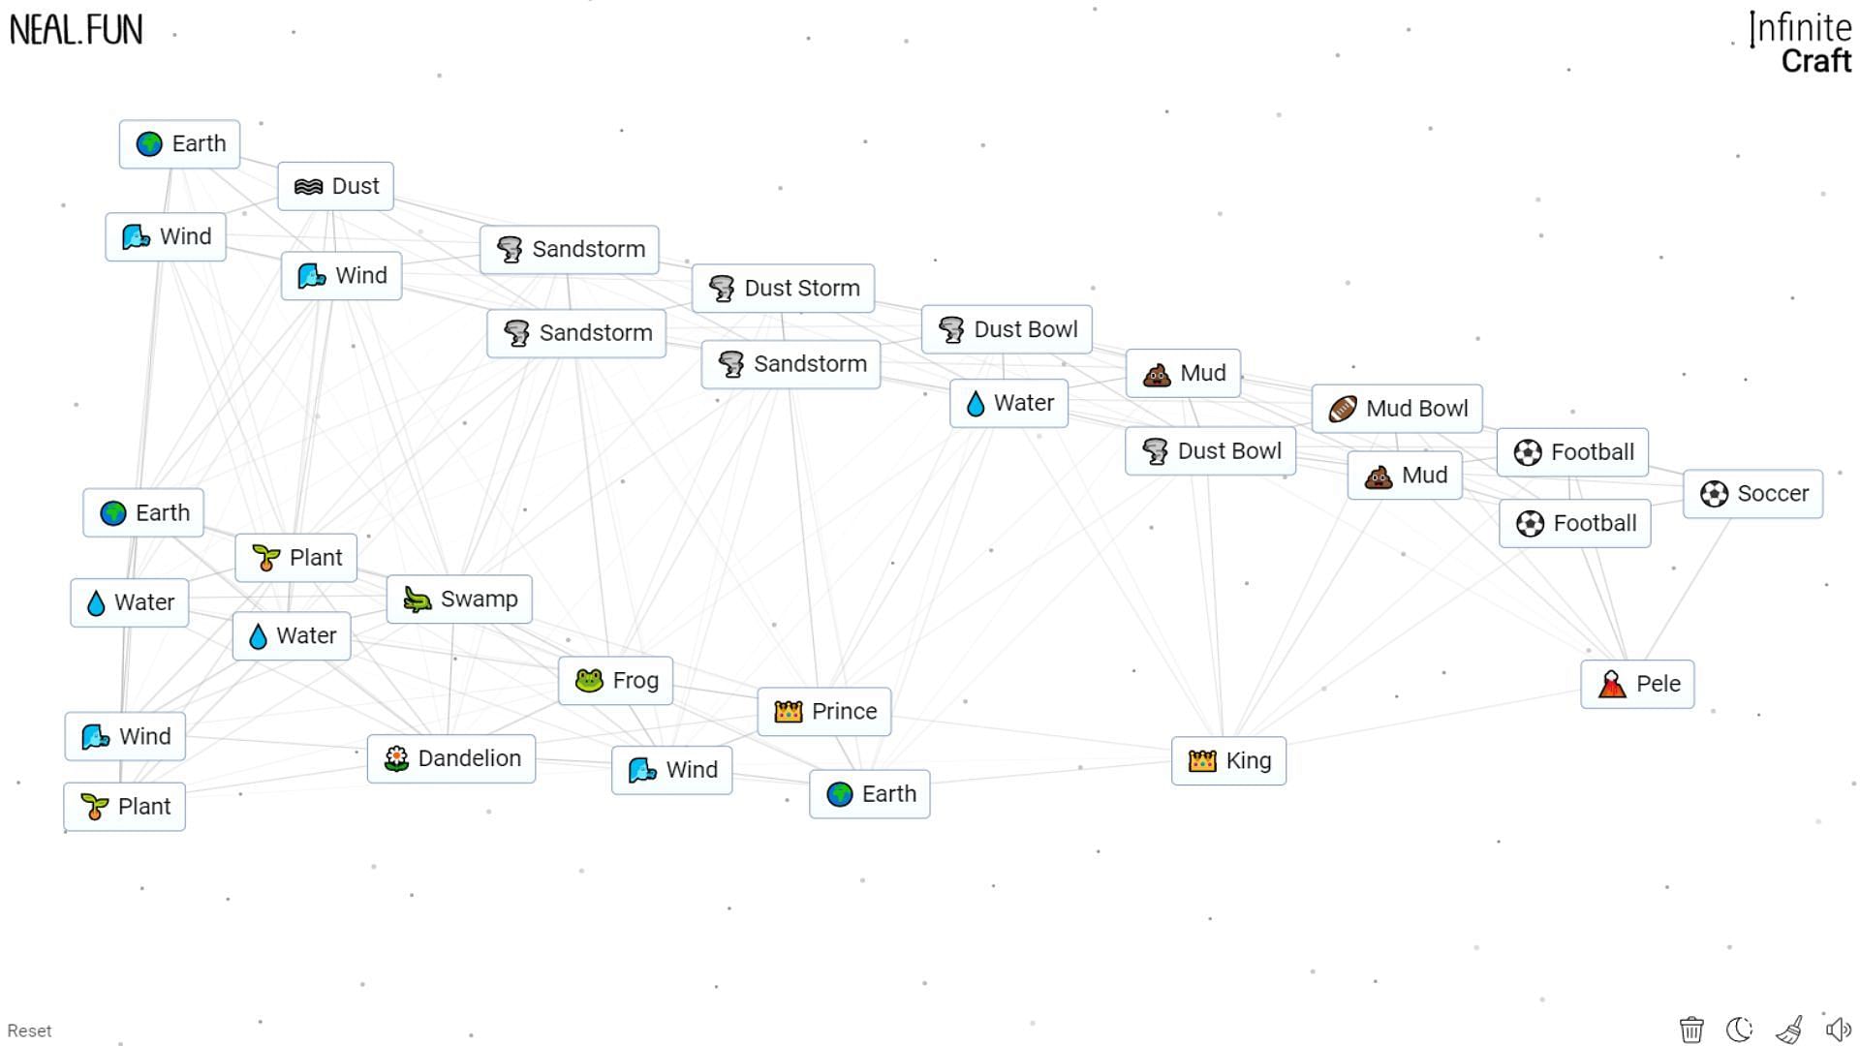Click the Dandelion element node
Image resolution: width=1860 pixels, height=1046 pixels.
(452, 757)
